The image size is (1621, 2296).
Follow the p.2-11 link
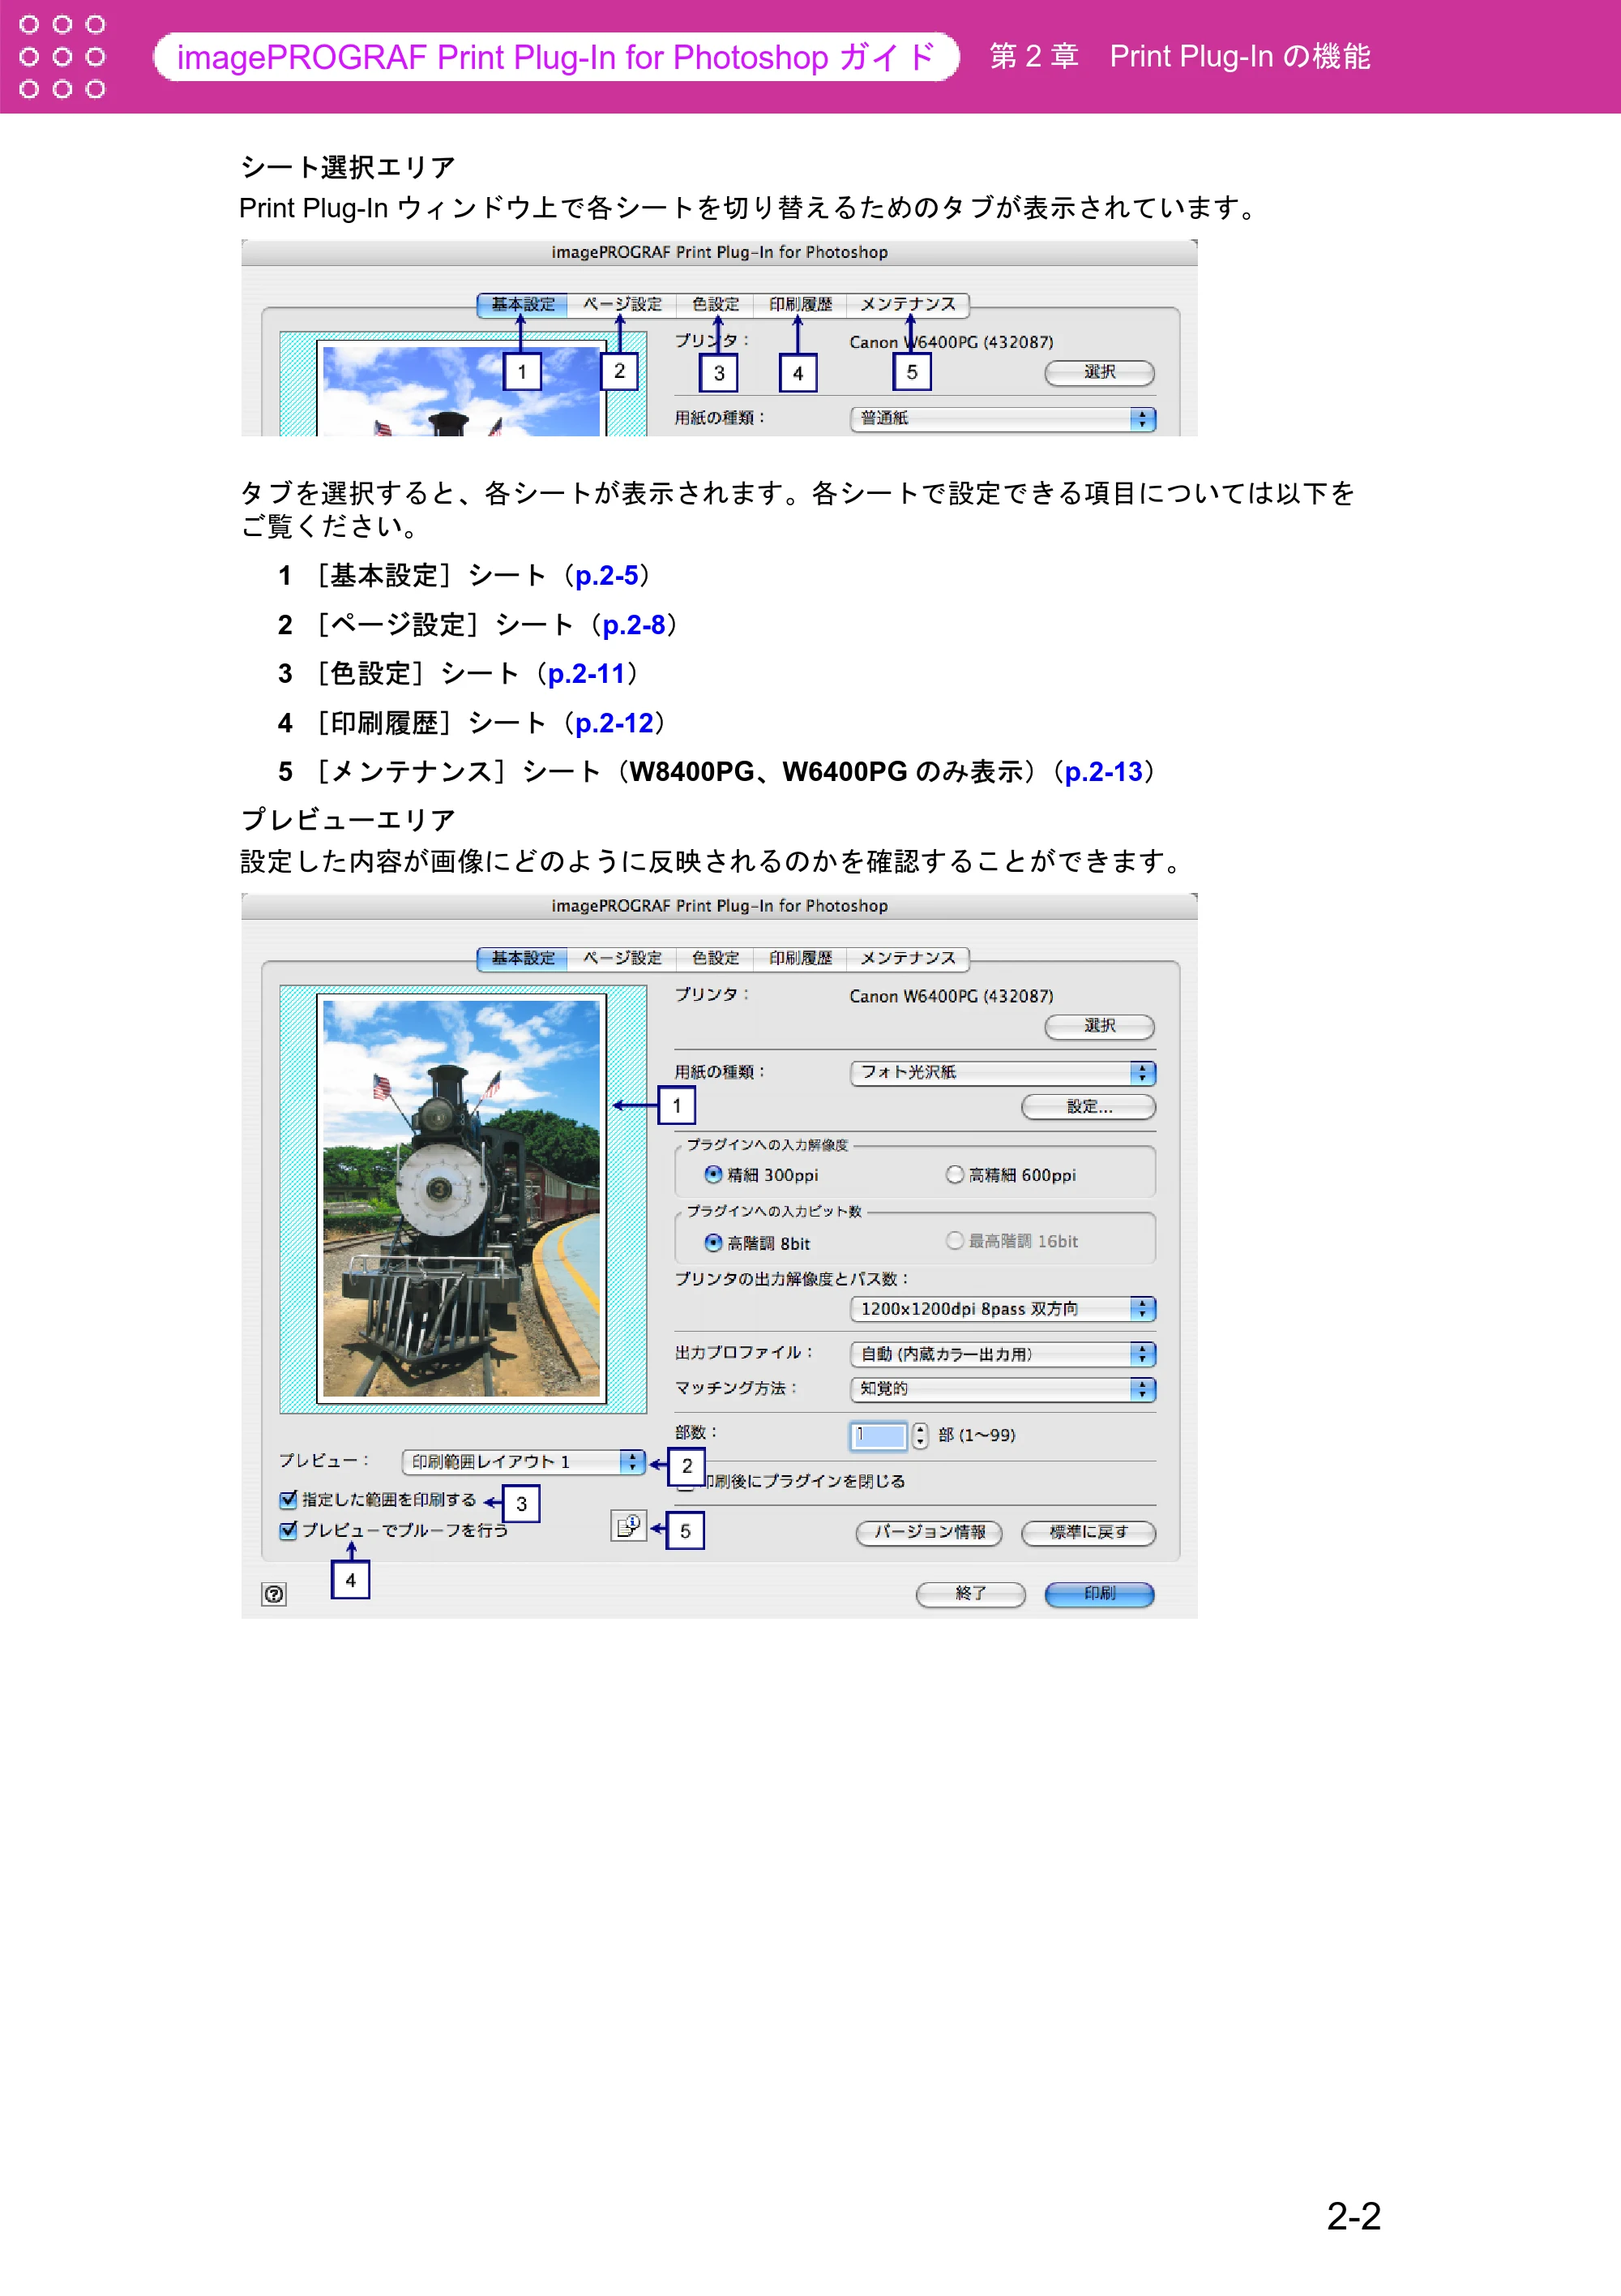click(x=587, y=674)
